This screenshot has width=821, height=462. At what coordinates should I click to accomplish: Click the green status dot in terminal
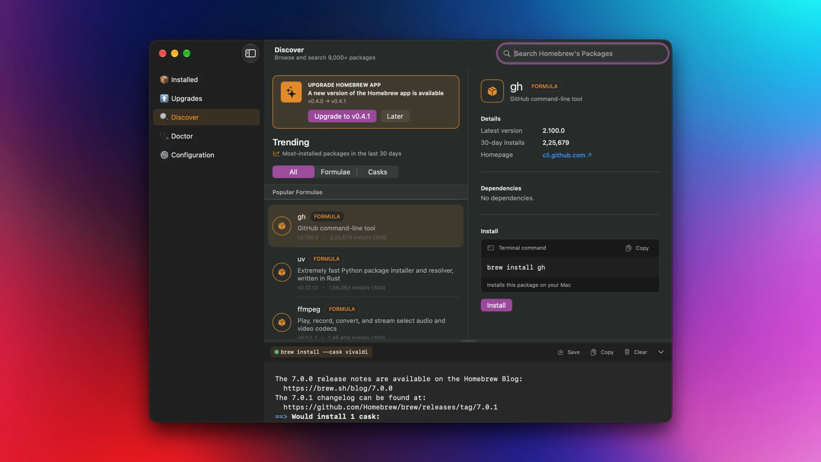pos(277,352)
